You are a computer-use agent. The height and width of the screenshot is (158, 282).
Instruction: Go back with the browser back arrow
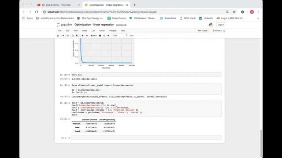click(x=24, y=12)
